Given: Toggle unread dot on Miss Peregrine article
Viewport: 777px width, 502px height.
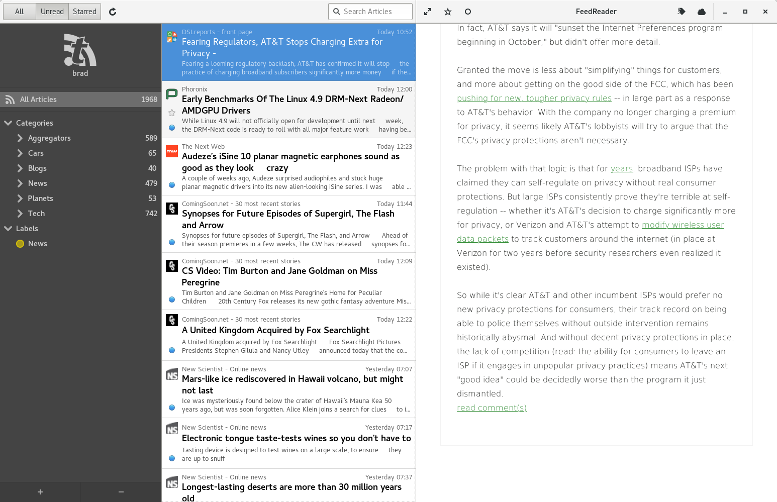Looking at the screenshot, I should click(172, 299).
